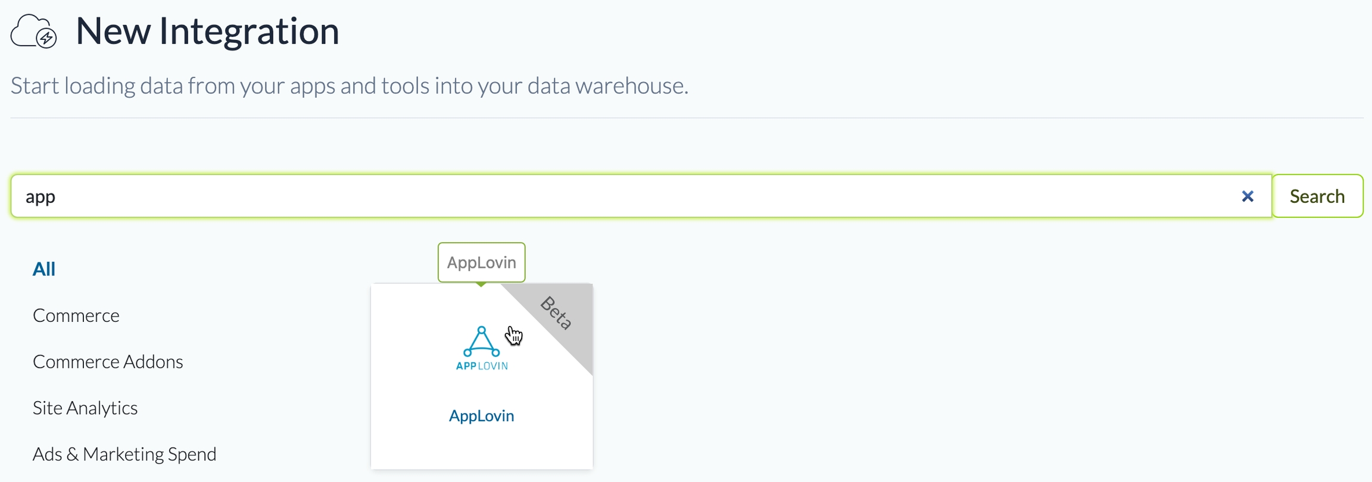The height and width of the screenshot is (482, 1372).
Task: Click the AppLovin triangle logo graphic
Action: click(x=481, y=342)
